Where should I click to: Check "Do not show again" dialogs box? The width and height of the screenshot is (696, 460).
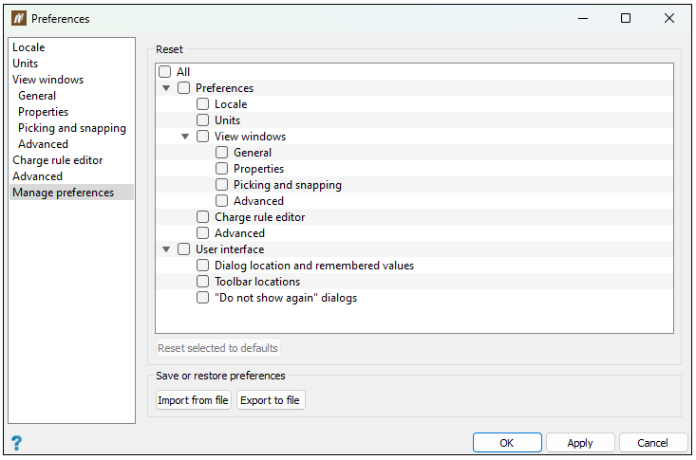pyautogui.click(x=203, y=297)
